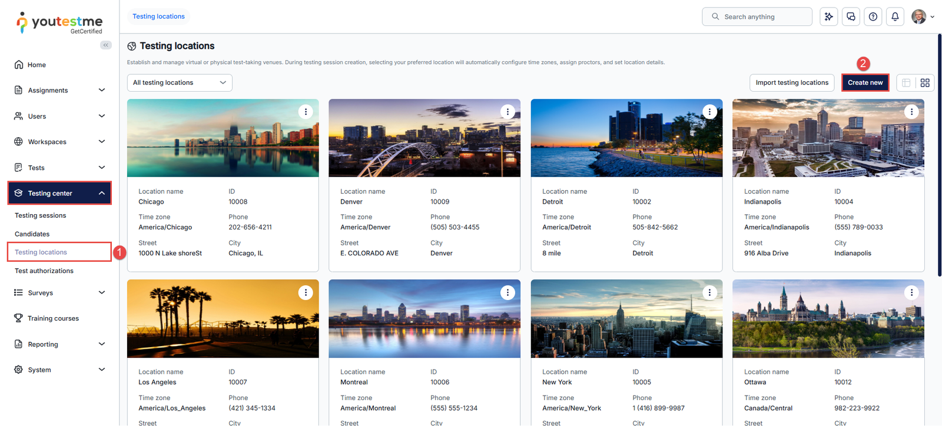Viewport: 942px width, 426px height.
Task: Go to Testing sessions in sidebar
Action: (x=41, y=215)
